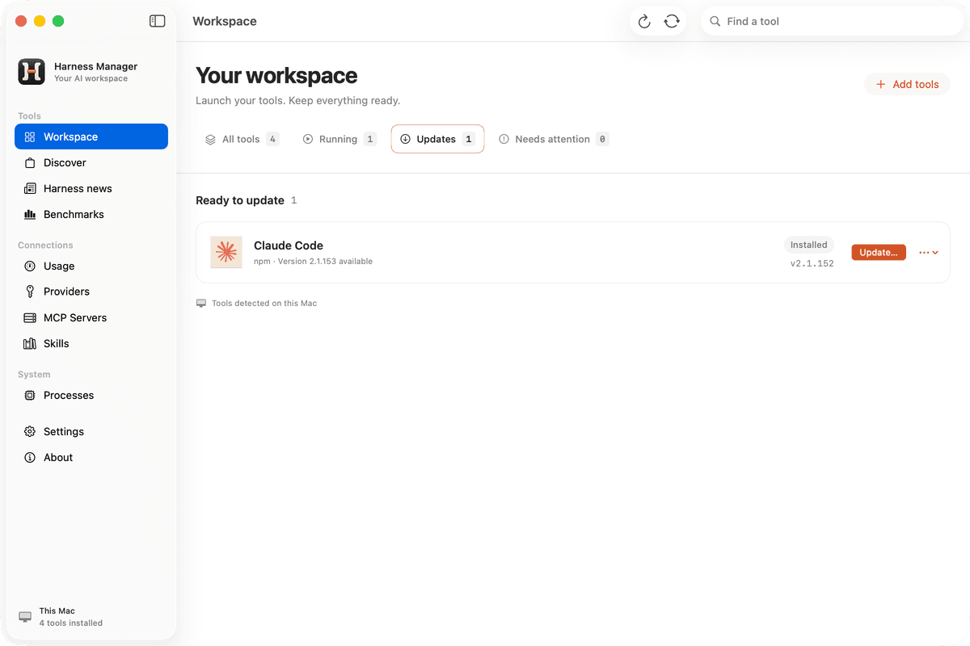Click the Ready to update heading
The image size is (970, 646).
coord(240,200)
